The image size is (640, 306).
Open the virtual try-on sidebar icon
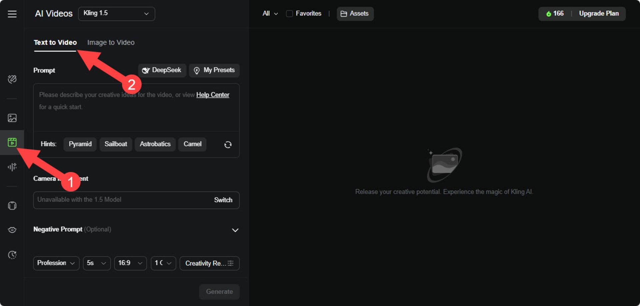pyautogui.click(x=12, y=206)
